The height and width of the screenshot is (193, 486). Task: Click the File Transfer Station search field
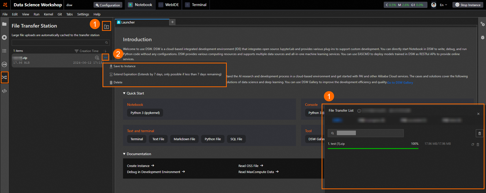61,42
